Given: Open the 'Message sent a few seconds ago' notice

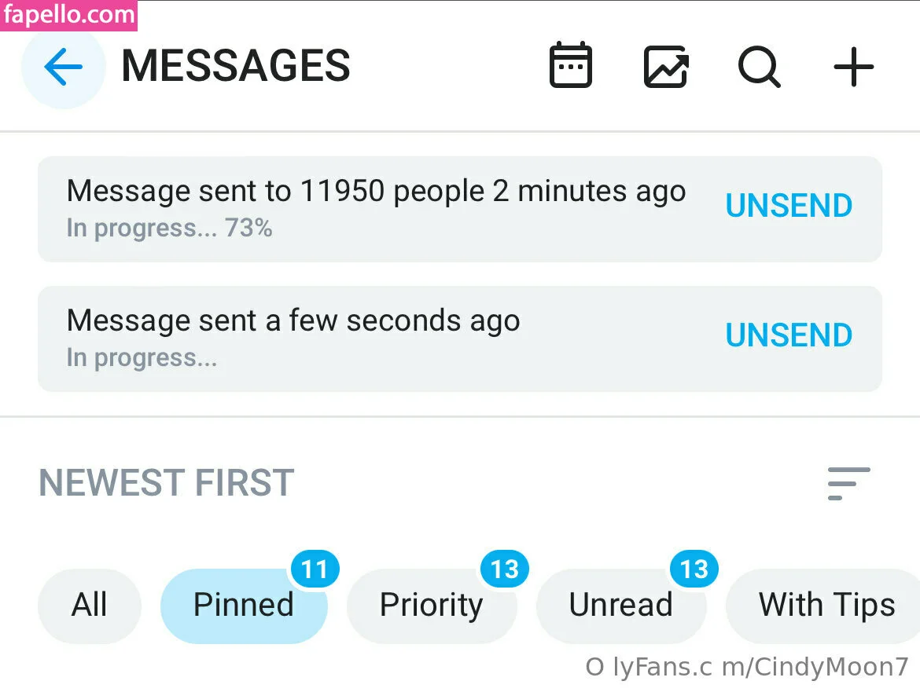Looking at the screenshot, I should (293, 321).
